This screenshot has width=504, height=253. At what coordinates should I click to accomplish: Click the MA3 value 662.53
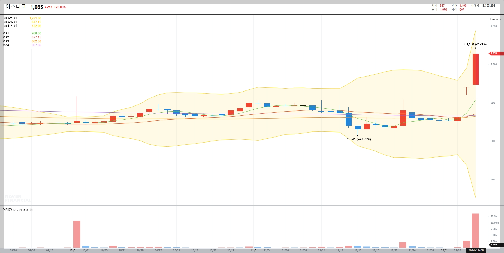coord(36,41)
